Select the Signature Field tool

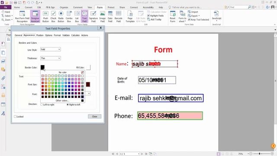[93, 16]
